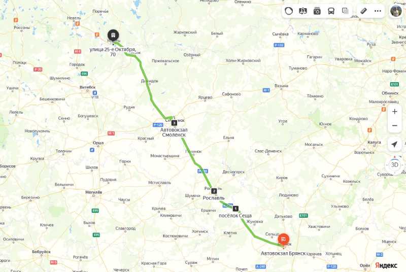
Task: Show photos layer with camera icon
Action: 317,11
